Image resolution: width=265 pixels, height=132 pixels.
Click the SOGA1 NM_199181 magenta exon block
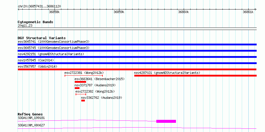coord(166,121)
